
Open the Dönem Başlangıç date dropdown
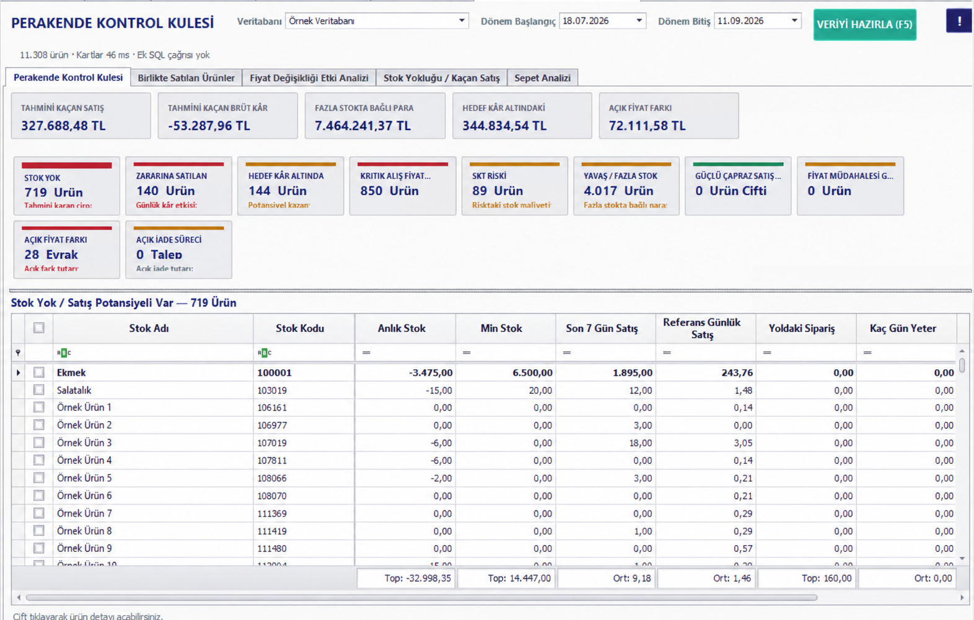point(639,20)
